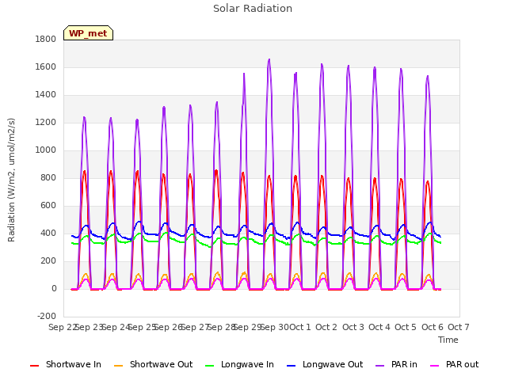Click the -200 y-axis tick label
This screenshot has width=507, height=380.
coord(47,317)
